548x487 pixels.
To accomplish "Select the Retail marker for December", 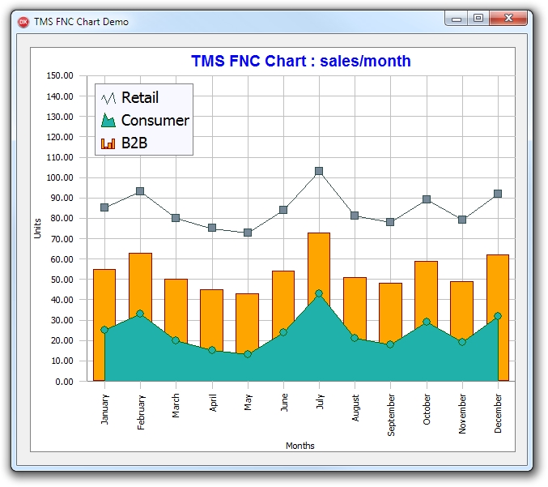I will tap(498, 194).
